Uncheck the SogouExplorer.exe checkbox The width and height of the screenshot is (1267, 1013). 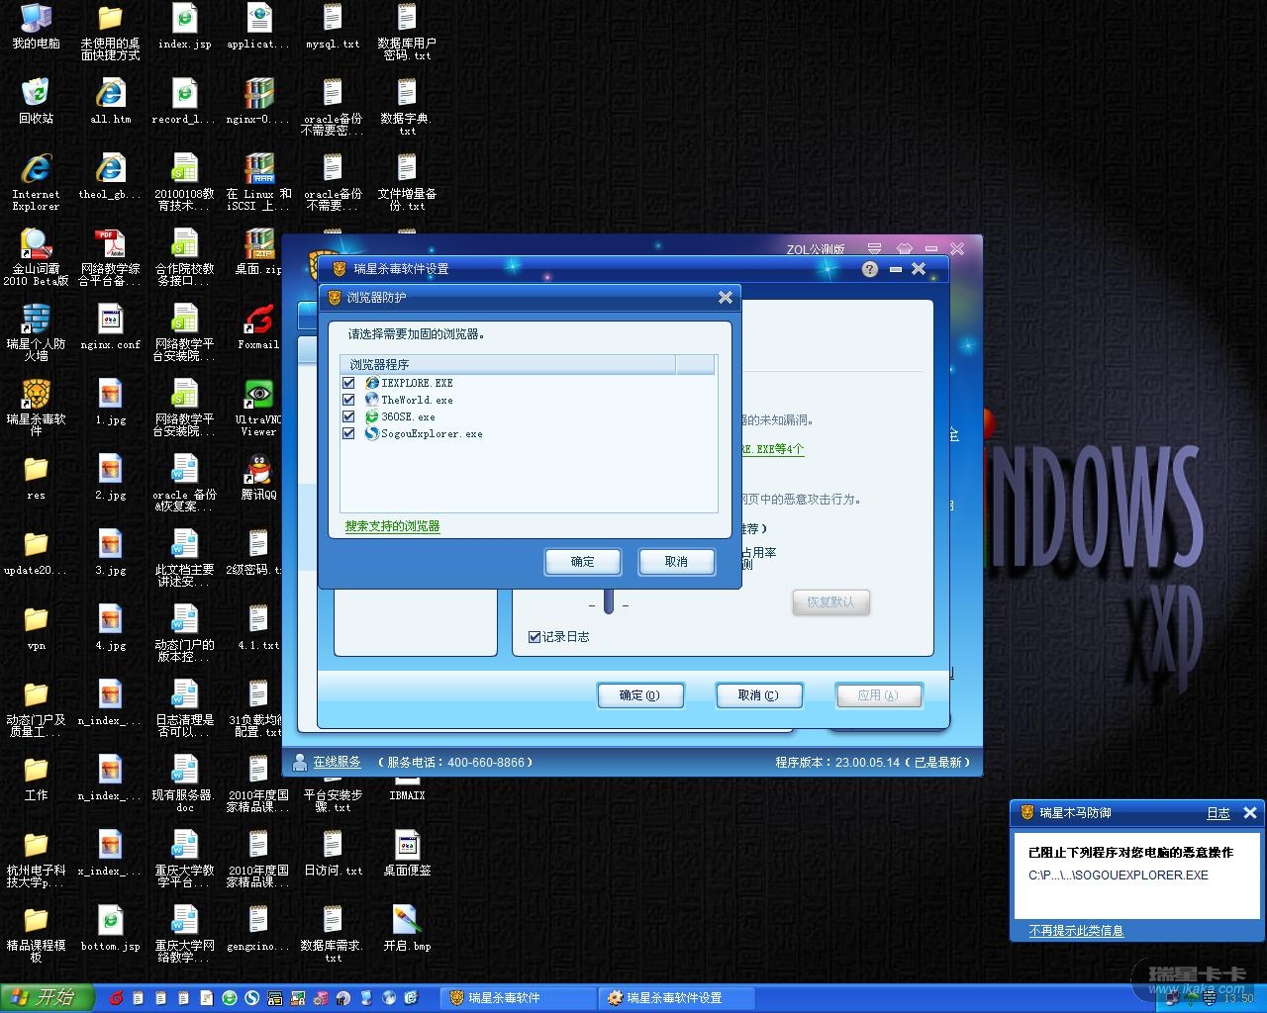348,433
